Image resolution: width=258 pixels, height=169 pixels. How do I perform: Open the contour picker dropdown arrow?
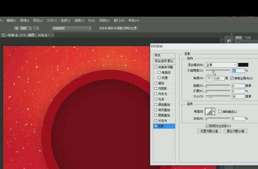[x=214, y=112]
